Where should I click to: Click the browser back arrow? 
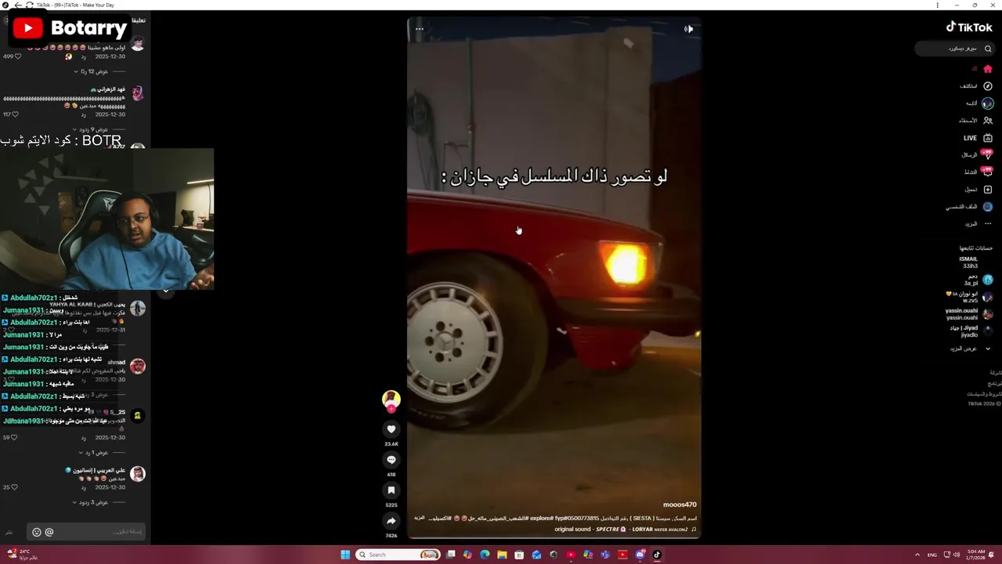[17, 5]
